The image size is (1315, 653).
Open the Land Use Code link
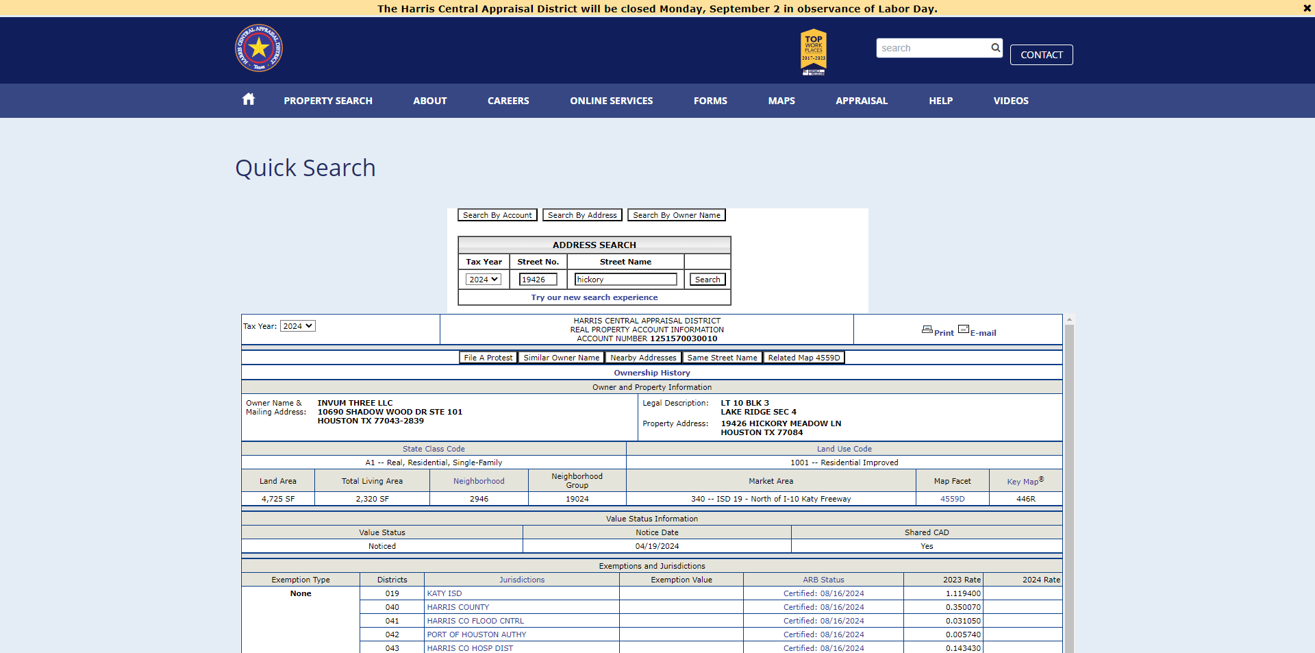844,449
